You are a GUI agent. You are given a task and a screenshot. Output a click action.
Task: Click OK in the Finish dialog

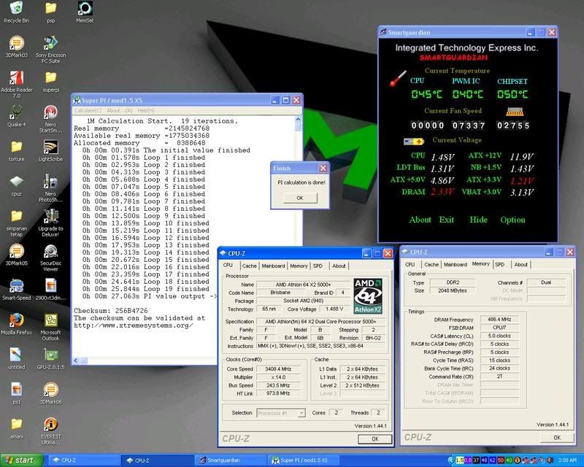(299, 198)
